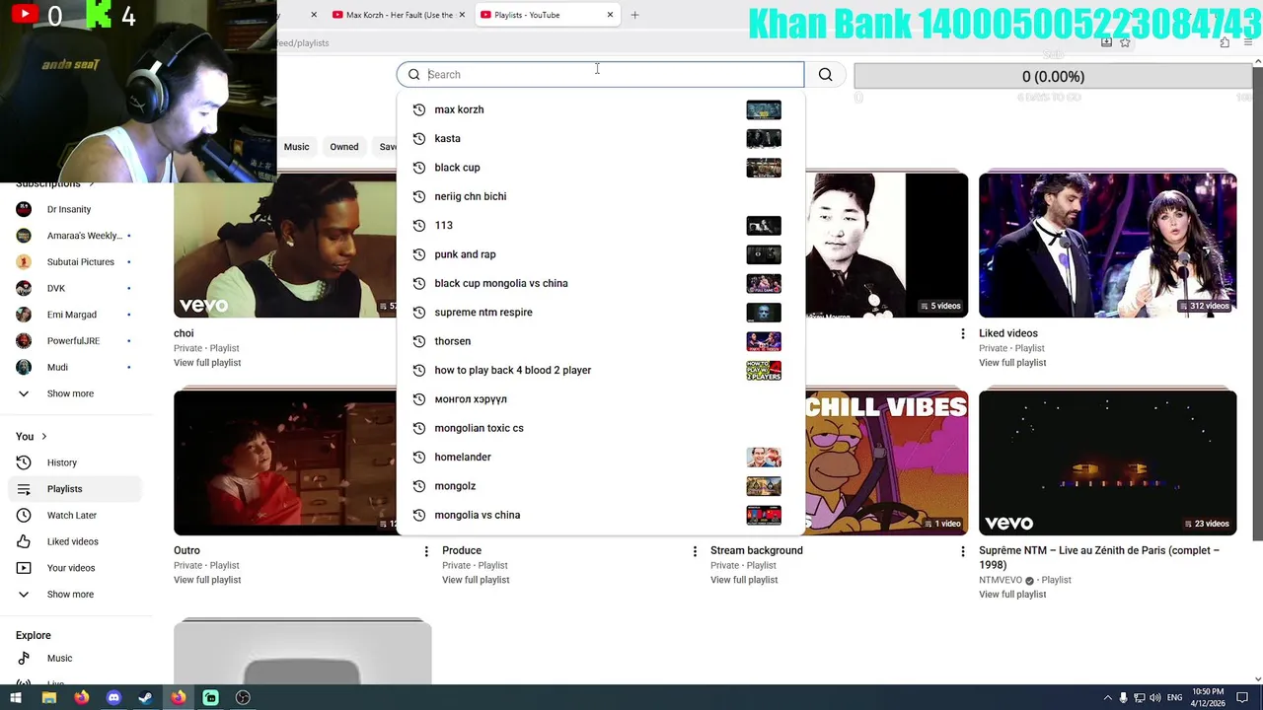Click 'View full playlist' under Produce
The image size is (1263, 710).
pos(476,580)
